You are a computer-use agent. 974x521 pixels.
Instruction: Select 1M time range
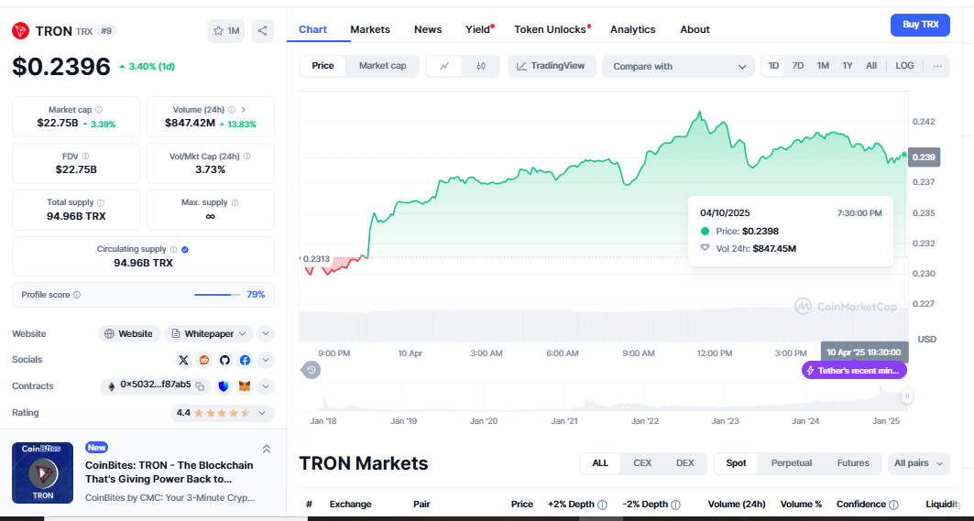tap(823, 66)
